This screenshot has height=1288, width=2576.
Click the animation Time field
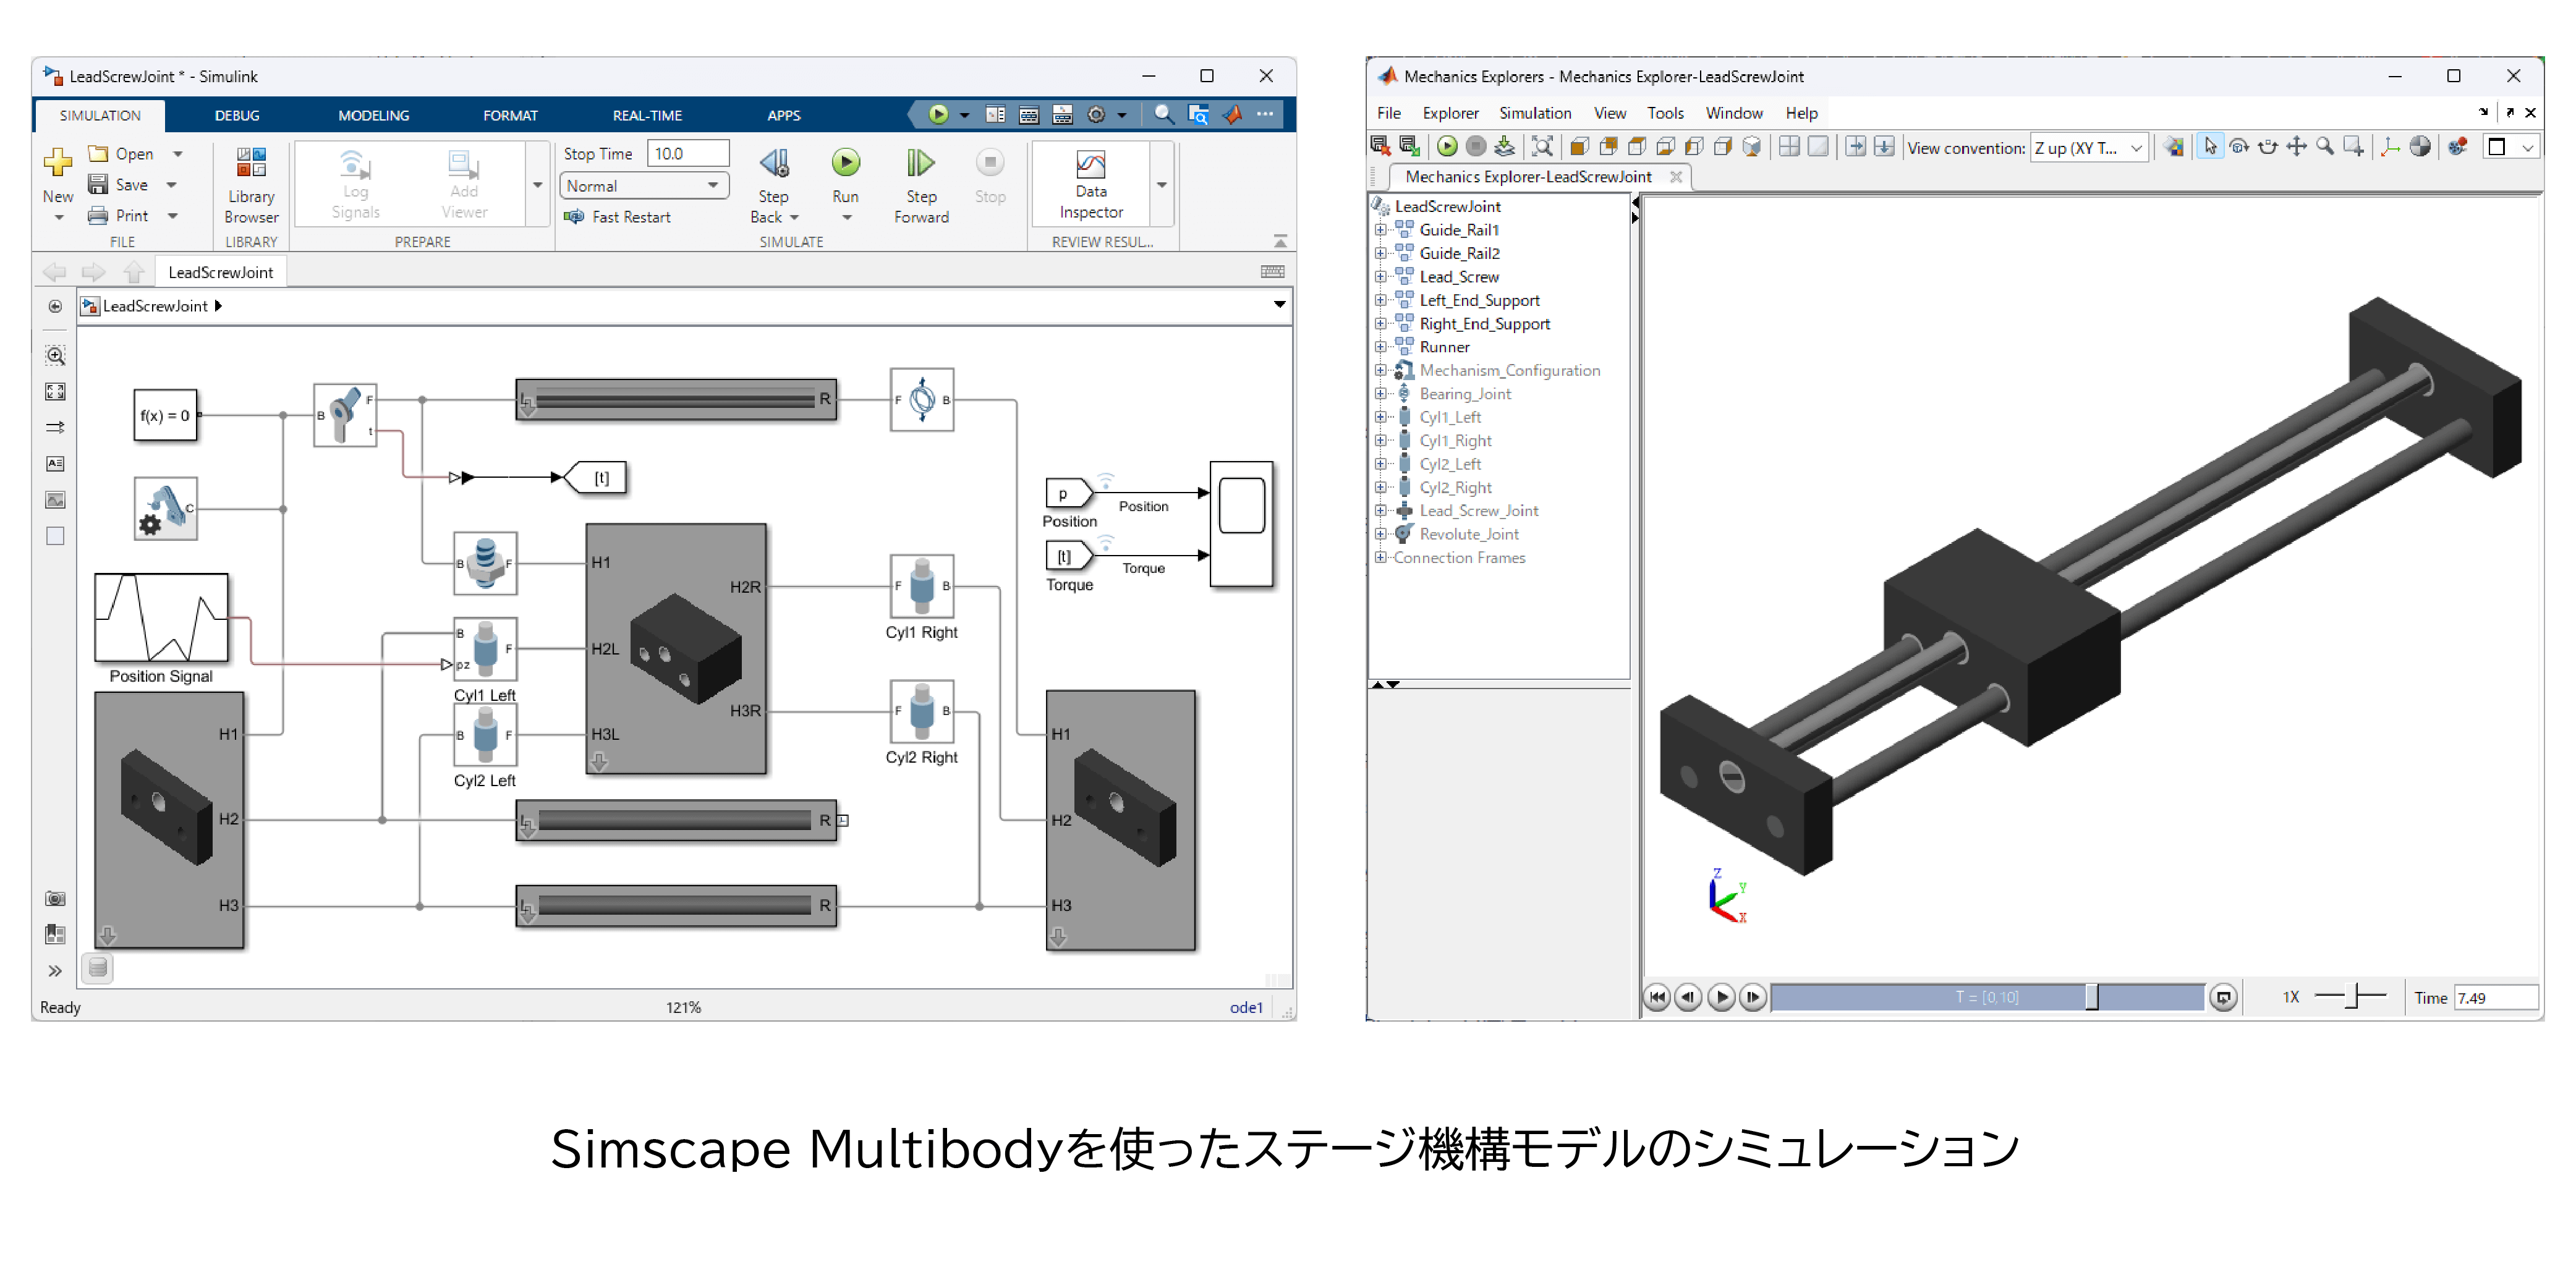tap(2495, 998)
